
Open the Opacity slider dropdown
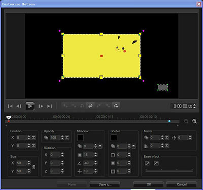pos(67,138)
